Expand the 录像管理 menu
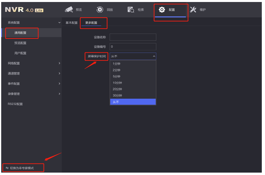 point(59,94)
